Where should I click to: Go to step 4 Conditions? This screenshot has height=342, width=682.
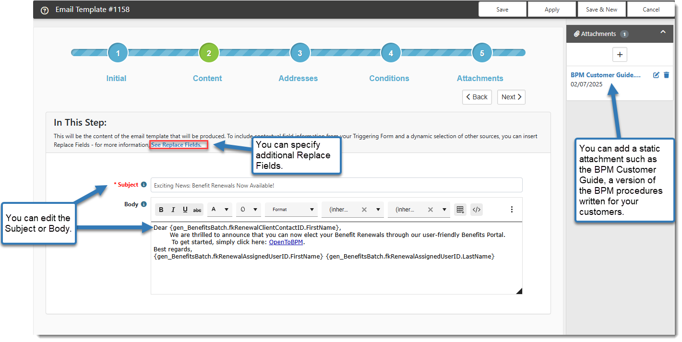(391, 53)
